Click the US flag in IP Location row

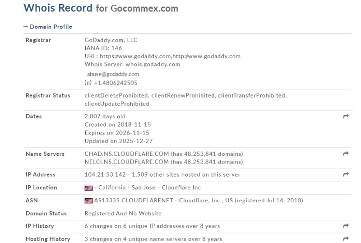88,188
